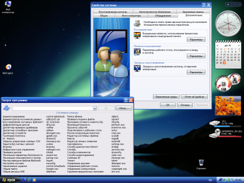Click the sidebar add gadget plus button

click(x=228, y=5)
